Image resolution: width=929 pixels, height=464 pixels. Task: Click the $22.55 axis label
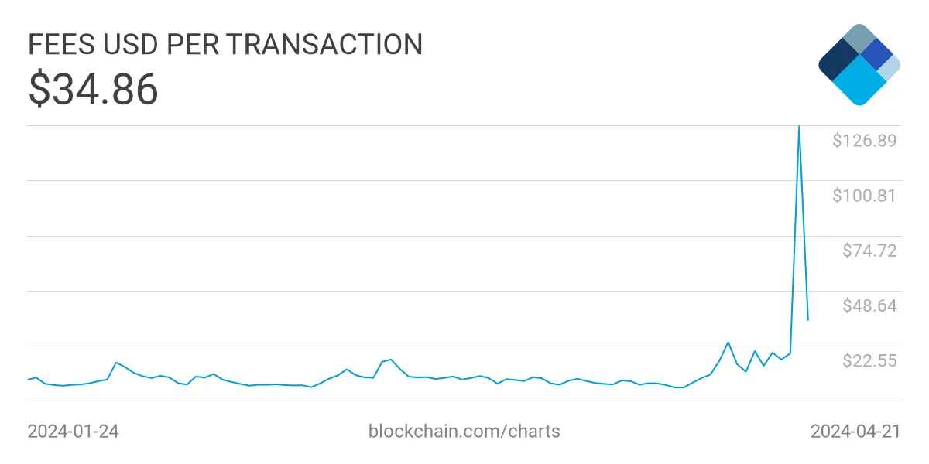pyautogui.click(x=869, y=360)
